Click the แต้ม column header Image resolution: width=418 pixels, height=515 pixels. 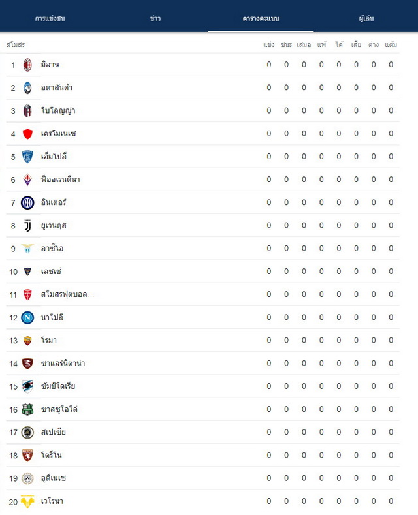click(391, 44)
